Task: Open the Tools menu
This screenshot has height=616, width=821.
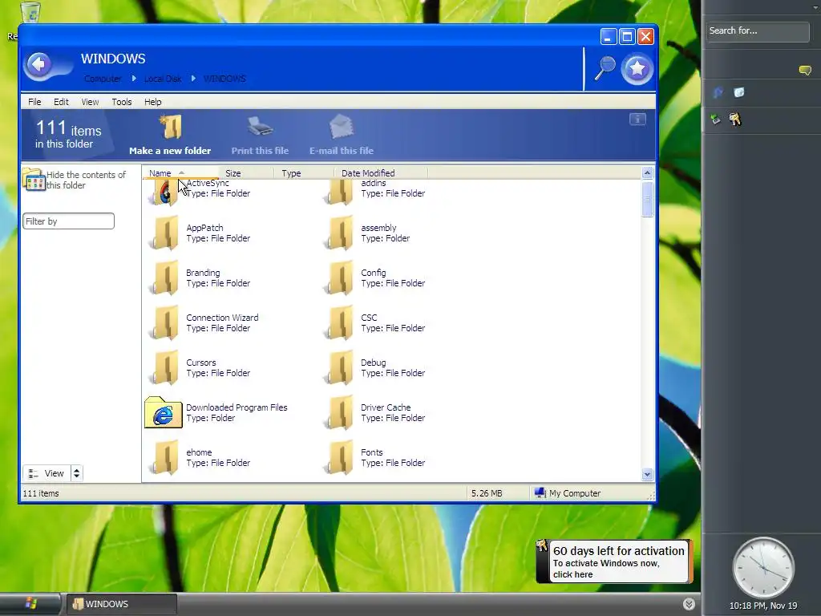Action: tap(122, 102)
